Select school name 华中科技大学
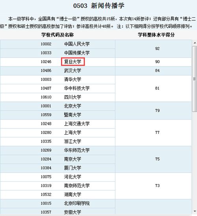 [77, 88]
